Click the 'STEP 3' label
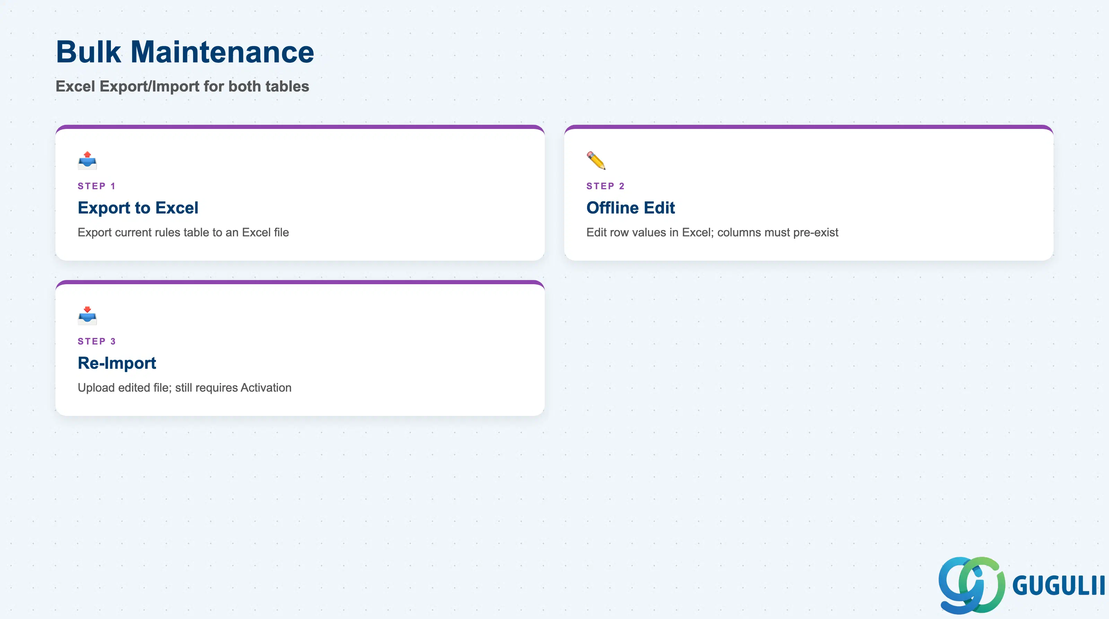The image size is (1109, 619). pos(96,341)
